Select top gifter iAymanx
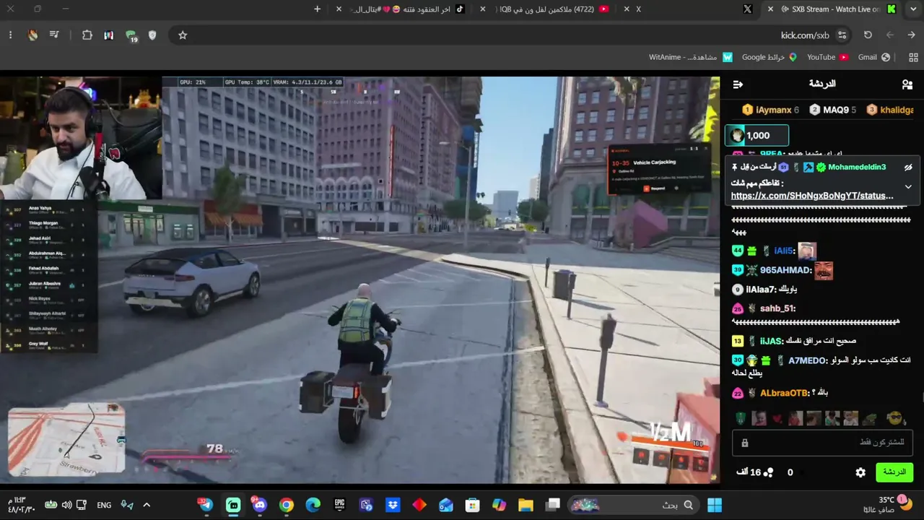Image resolution: width=924 pixels, height=520 pixels. tap(770, 110)
